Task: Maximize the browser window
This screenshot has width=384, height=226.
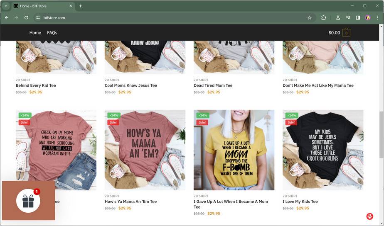Action: pos(364,6)
